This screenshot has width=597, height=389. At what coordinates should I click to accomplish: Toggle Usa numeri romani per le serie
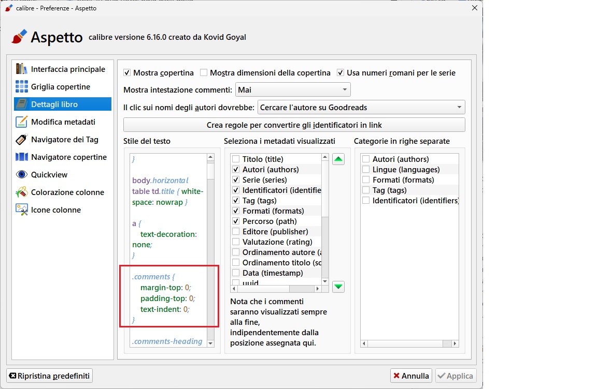tap(340, 72)
